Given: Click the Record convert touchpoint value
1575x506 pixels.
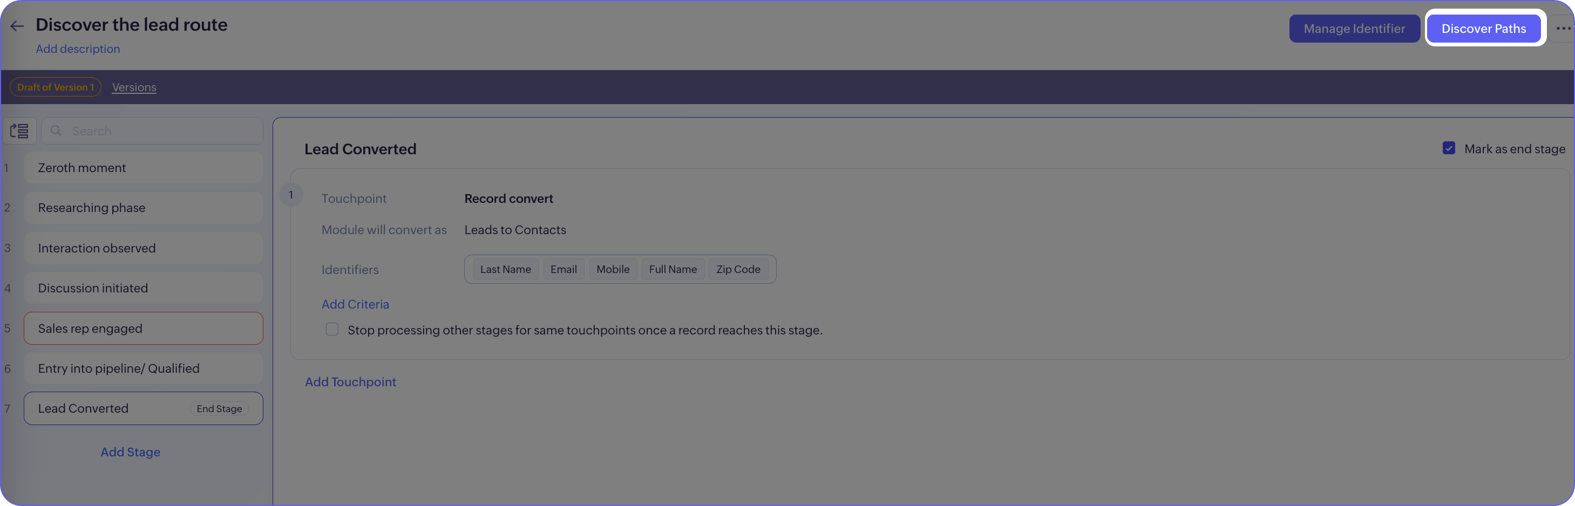Looking at the screenshot, I should pos(508,199).
